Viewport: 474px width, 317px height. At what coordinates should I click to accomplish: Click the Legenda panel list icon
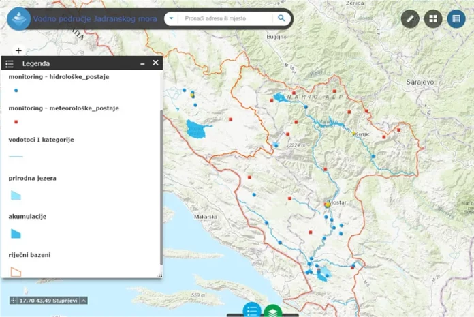tap(10, 64)
